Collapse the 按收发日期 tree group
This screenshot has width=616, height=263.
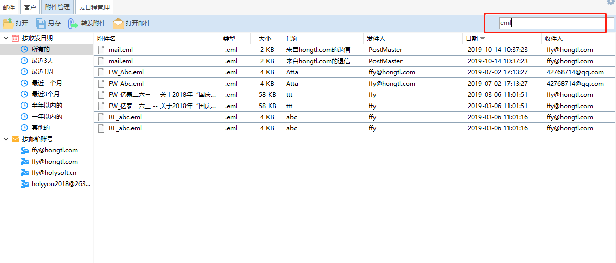pos(6,38)
